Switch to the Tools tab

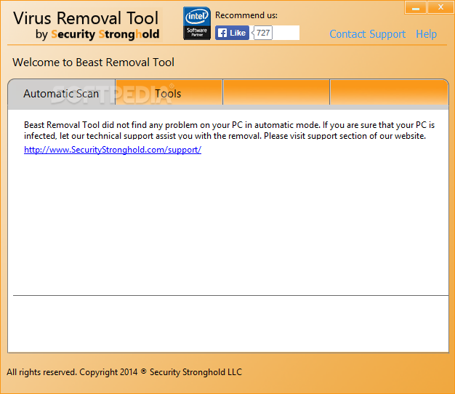tap(169, 92)
